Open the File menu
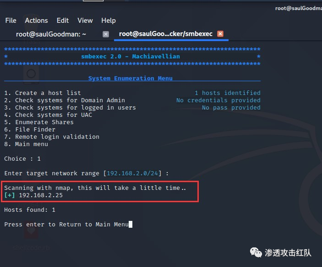 tap(11, 21)
